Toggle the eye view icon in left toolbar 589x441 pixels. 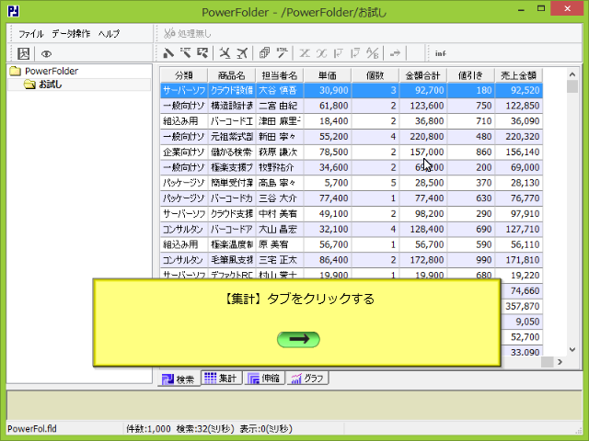point(46,54)
